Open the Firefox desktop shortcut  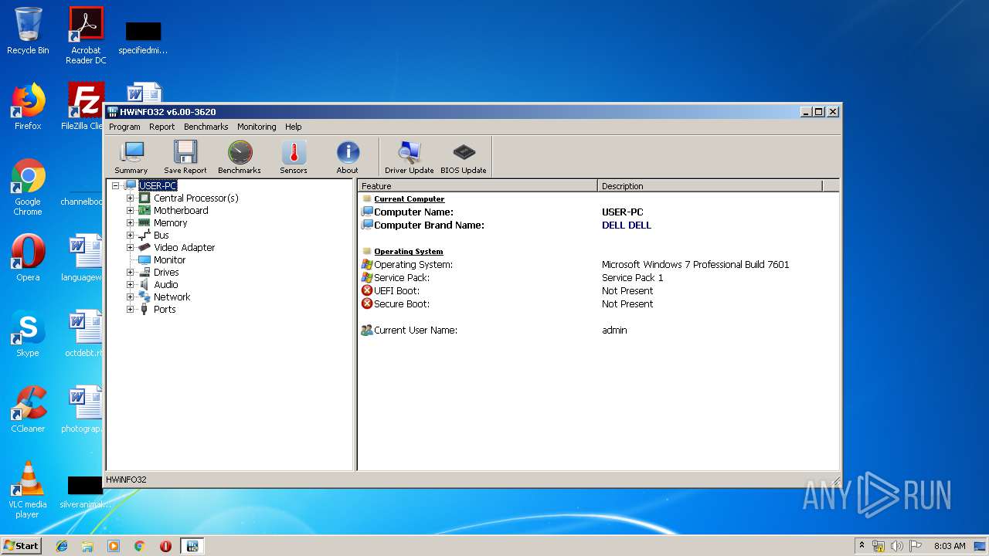coord(28,106)
